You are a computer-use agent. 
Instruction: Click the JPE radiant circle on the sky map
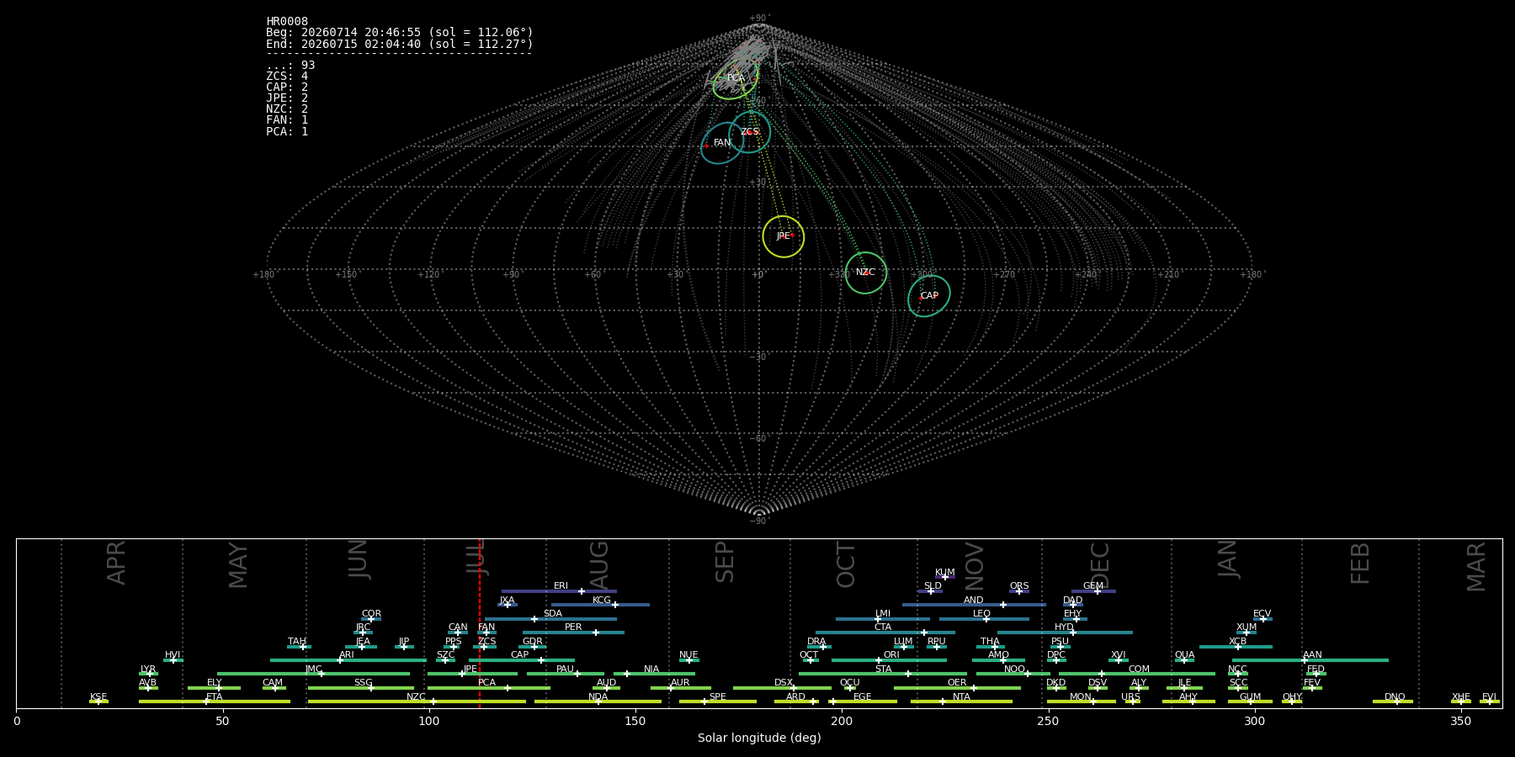[x=784, y=236]
